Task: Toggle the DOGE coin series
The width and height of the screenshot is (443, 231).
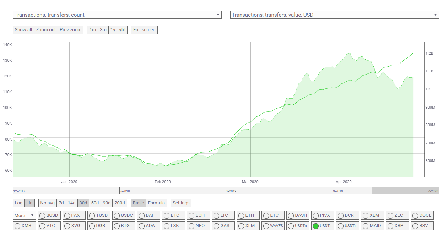Action: (x=422, y=215)
